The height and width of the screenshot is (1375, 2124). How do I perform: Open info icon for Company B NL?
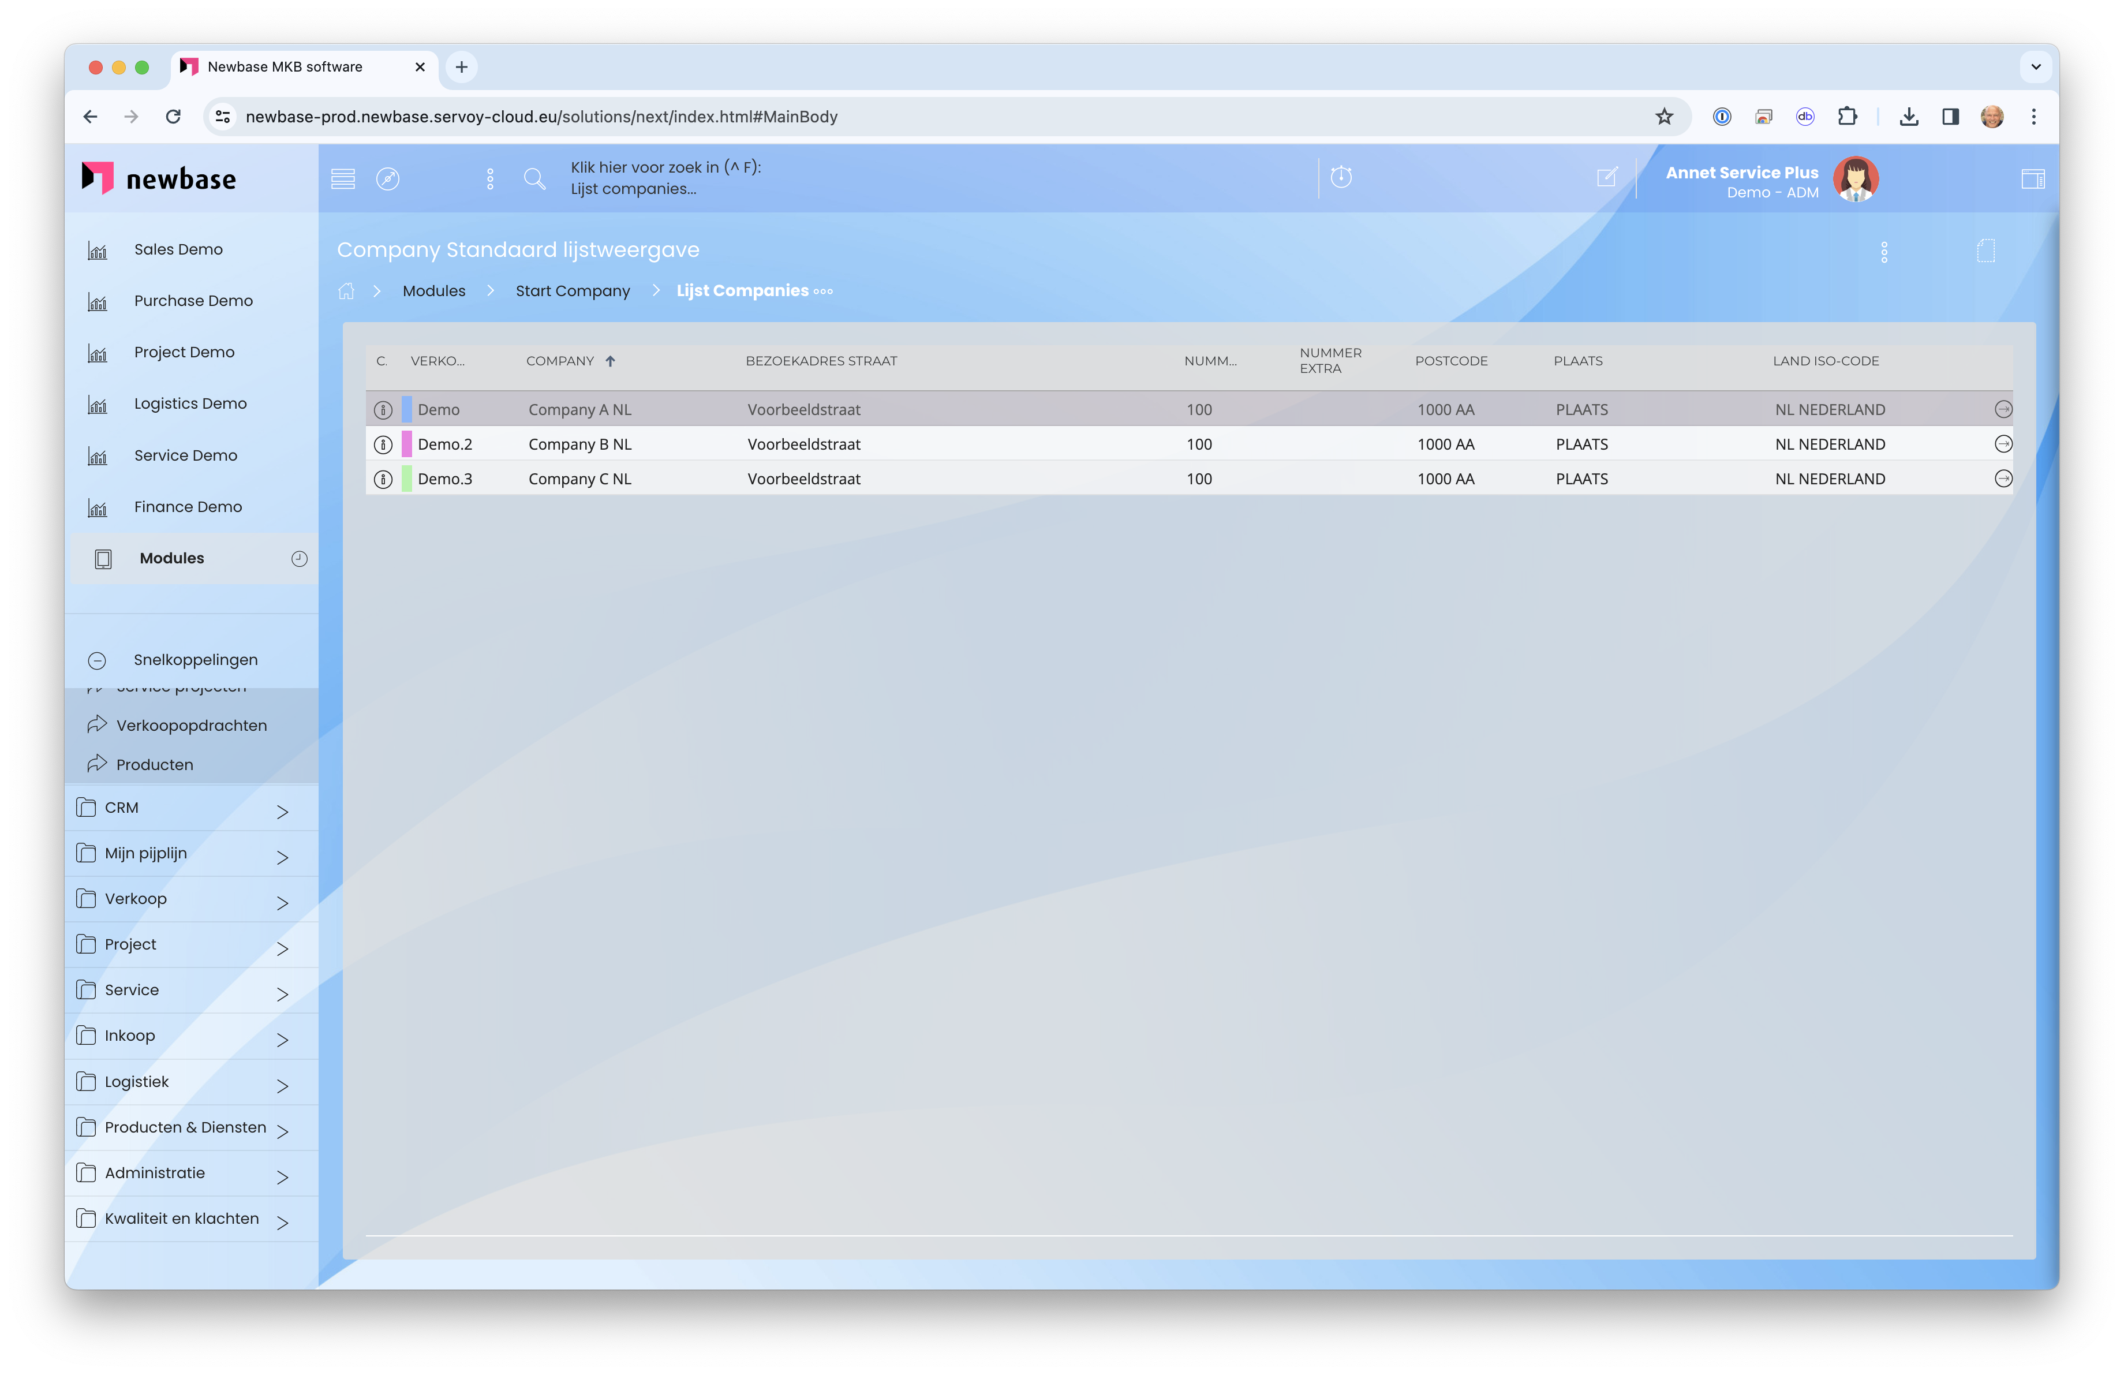click(383, 444)
